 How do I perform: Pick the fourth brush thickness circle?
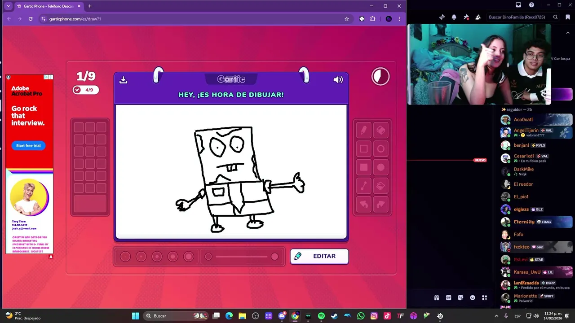(172, 257)
